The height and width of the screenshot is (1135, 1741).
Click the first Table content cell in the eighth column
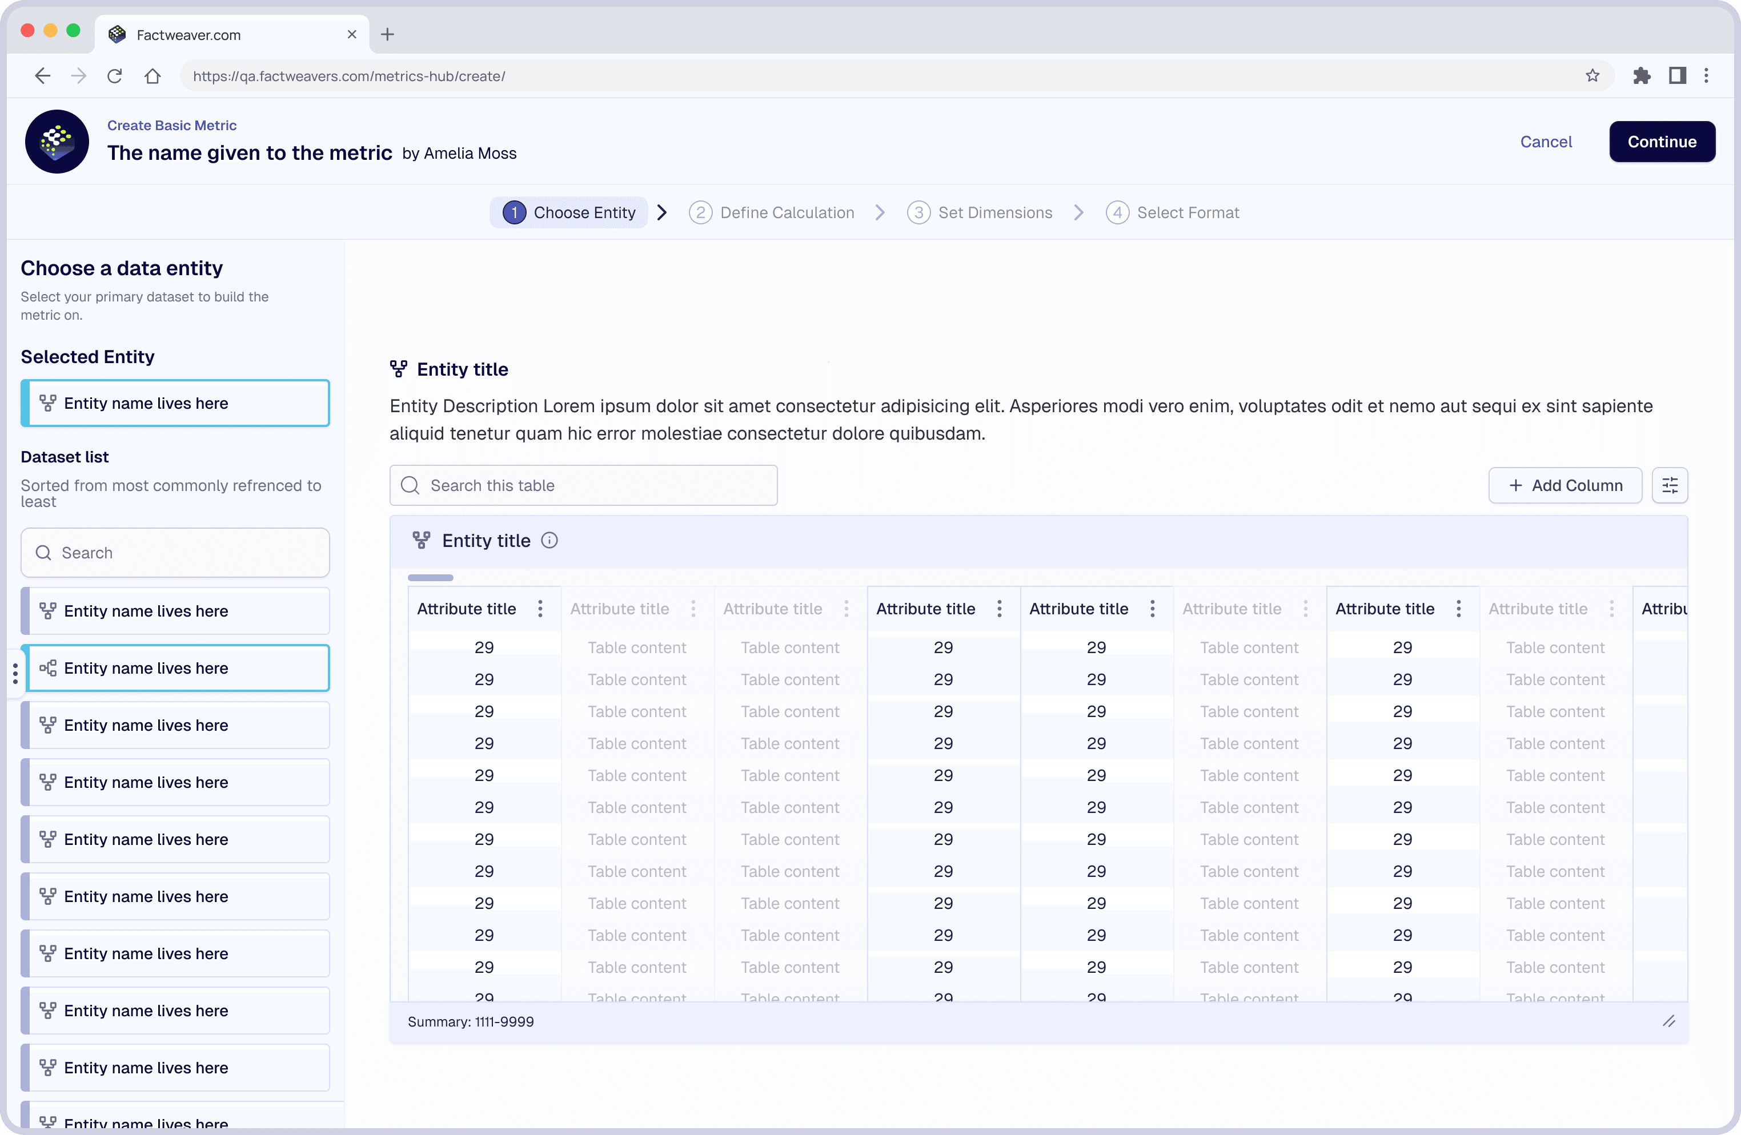tap(1555, 647)
